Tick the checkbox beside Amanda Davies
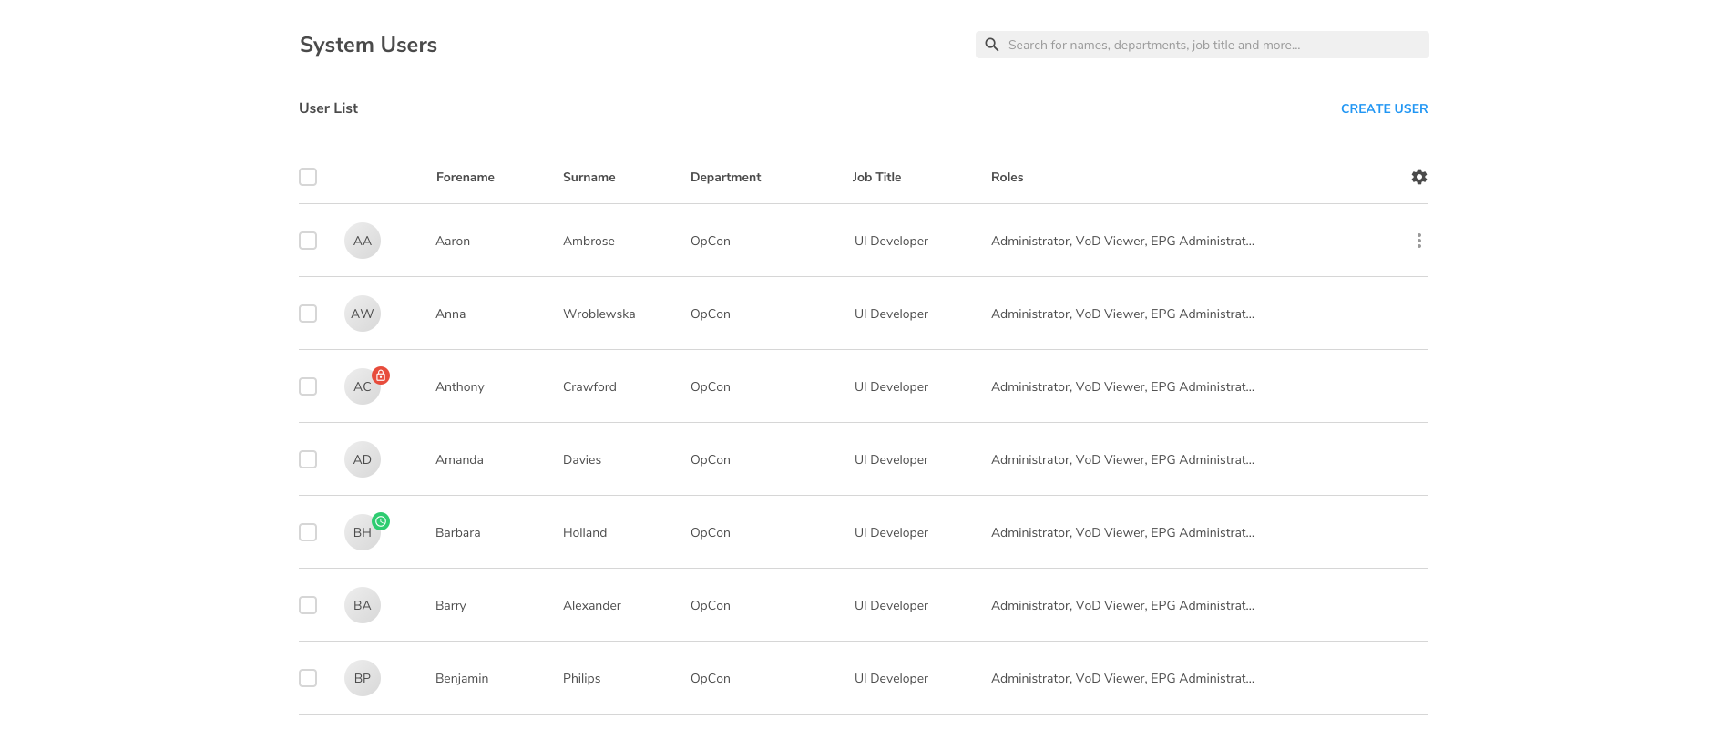 click(308, 459)
